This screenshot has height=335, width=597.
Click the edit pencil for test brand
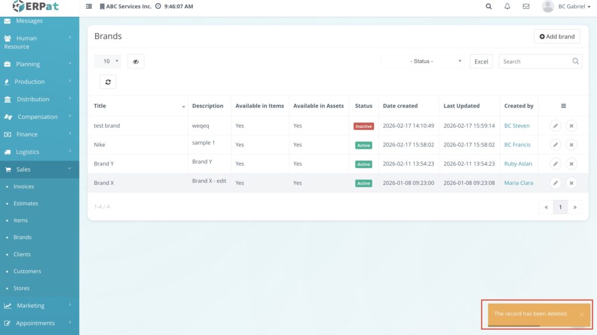[555, 125]
